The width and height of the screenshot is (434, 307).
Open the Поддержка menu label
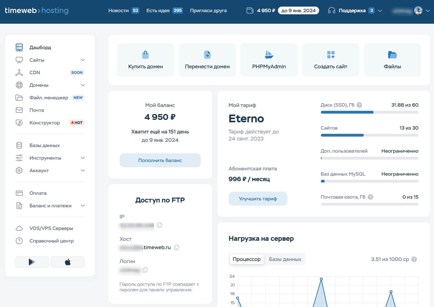(x=352, y=10)
